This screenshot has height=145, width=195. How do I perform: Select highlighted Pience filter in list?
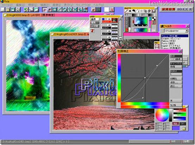[175, 36]
